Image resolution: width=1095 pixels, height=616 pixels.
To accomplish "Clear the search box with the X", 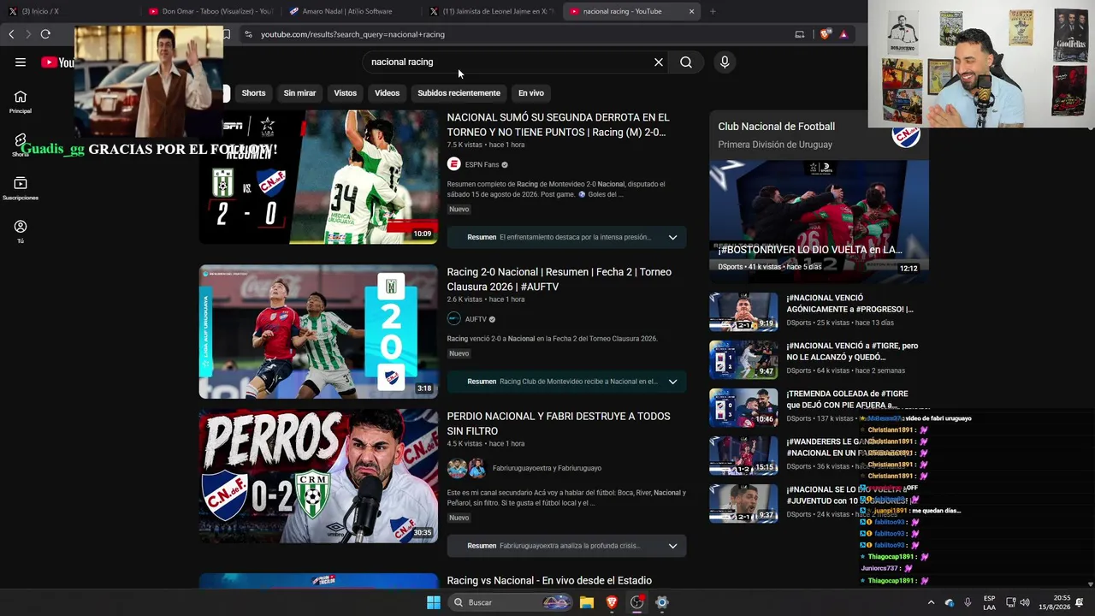I will click(659, 62).
